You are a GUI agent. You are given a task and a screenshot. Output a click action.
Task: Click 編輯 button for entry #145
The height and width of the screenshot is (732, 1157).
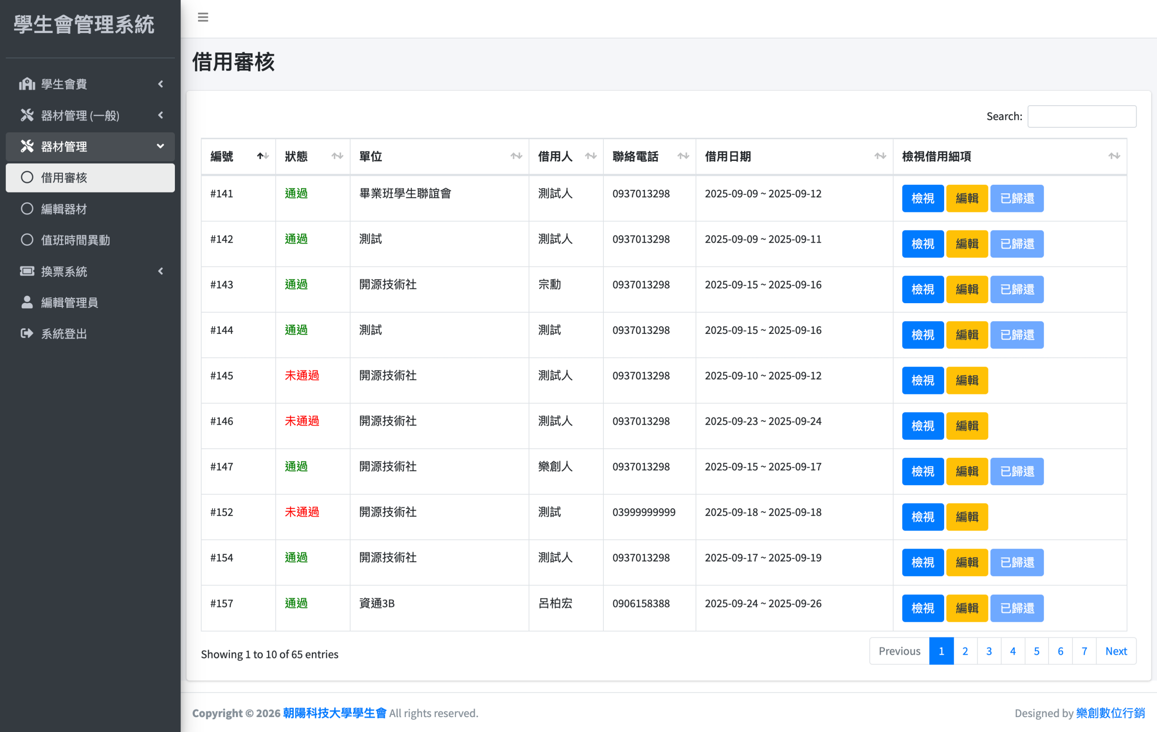click(x=967, y=380)
